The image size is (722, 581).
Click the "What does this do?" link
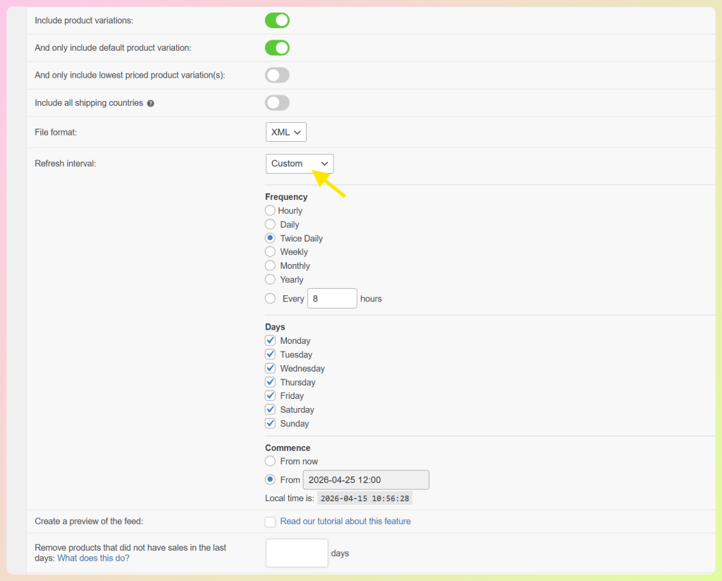93,558
